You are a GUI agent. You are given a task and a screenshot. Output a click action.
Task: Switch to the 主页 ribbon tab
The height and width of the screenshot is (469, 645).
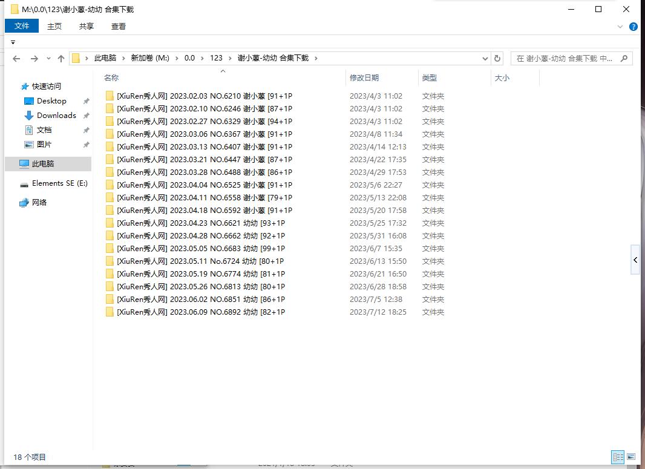[54, 27]
